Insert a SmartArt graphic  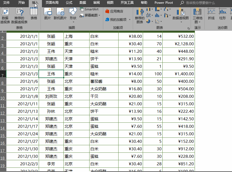click(89, 9)
